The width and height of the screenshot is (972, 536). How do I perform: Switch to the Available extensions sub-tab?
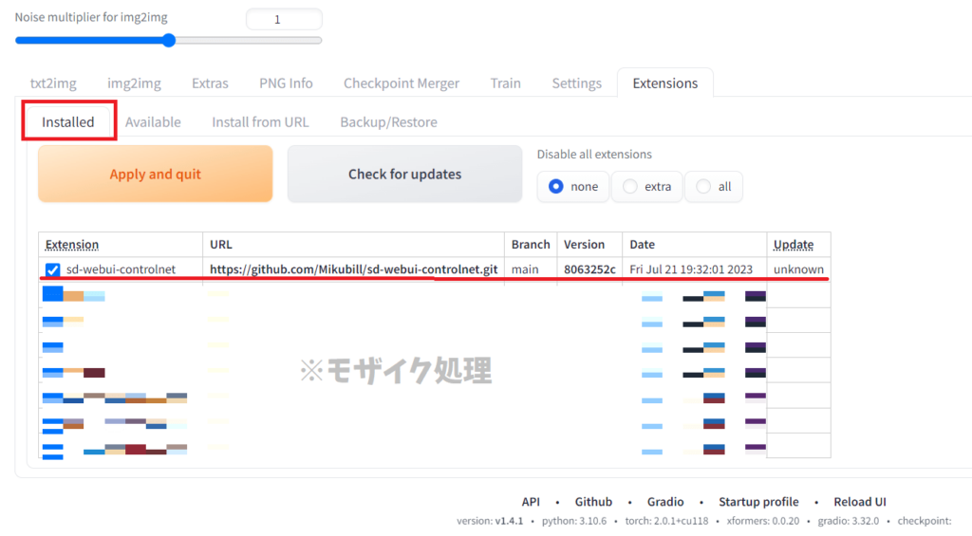[153, 122]
